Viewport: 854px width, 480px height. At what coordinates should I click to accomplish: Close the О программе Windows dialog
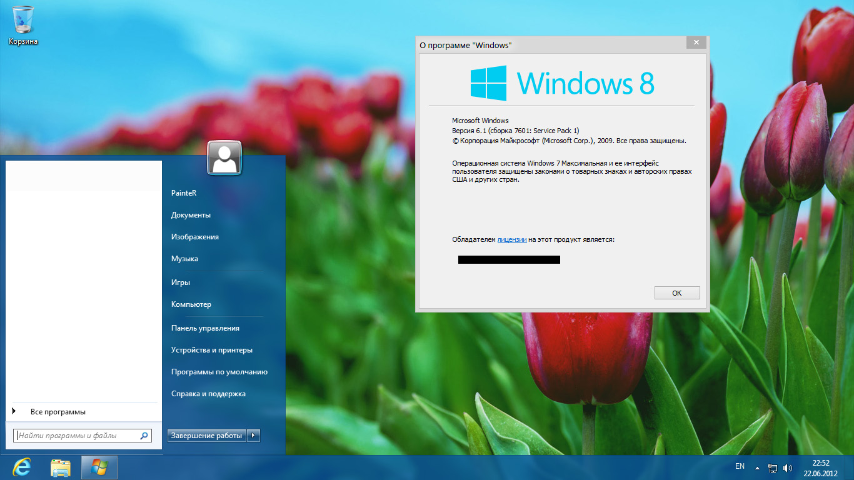pyautogui.click(x=696, y=42)
